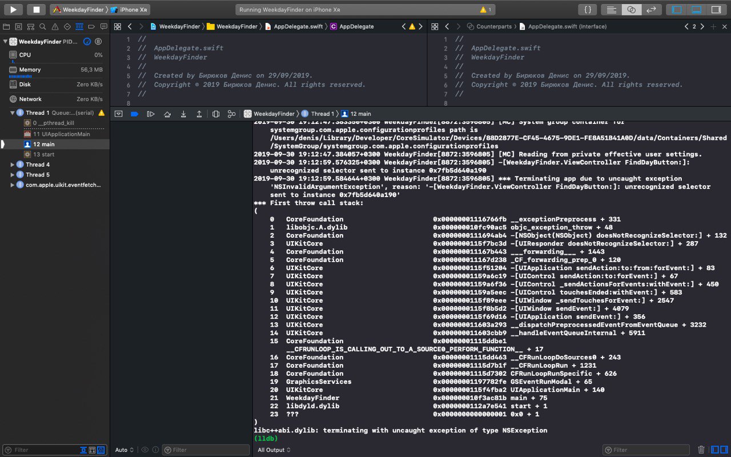
Task: Click 12 main in the debug bar jump path
Action: point(356,114)
